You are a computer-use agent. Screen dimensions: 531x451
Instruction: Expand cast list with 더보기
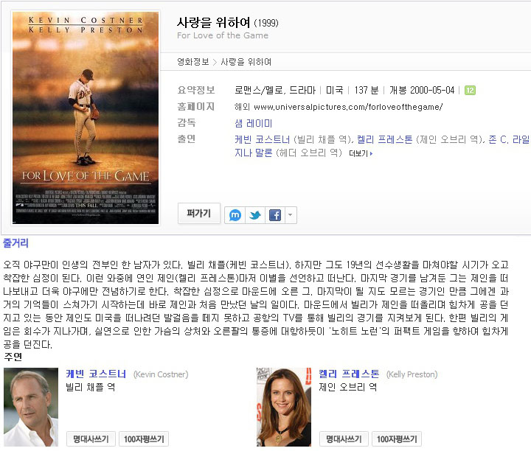coord(361,153)
